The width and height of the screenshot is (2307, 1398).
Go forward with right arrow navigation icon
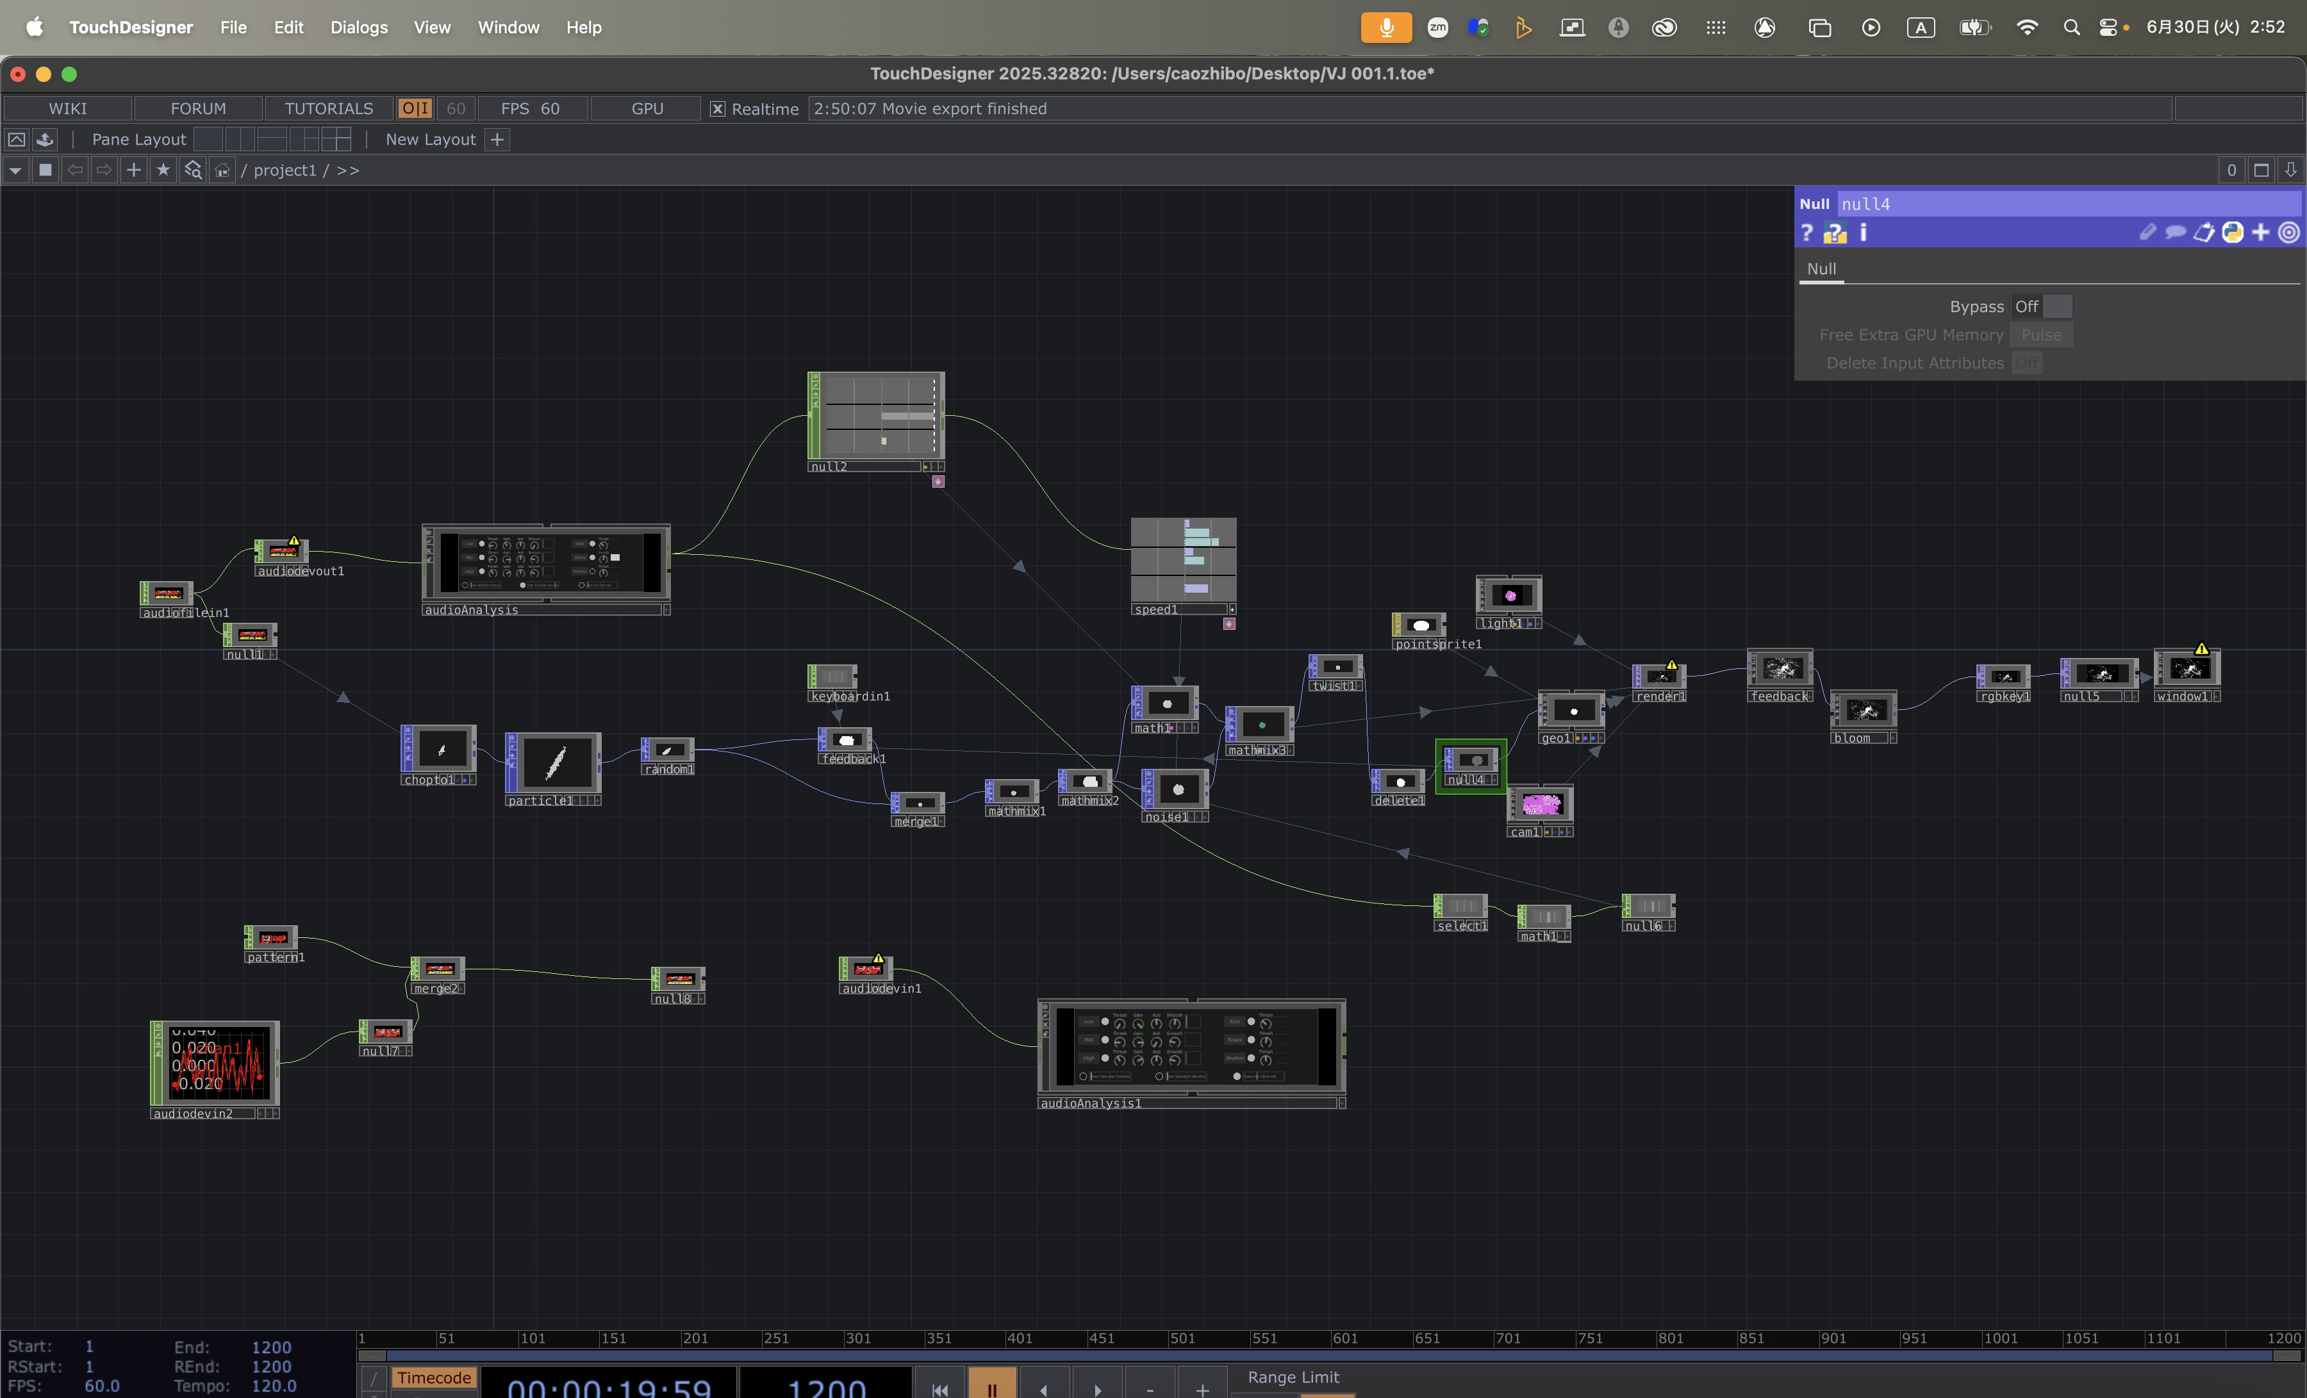[x=104, y=170]
